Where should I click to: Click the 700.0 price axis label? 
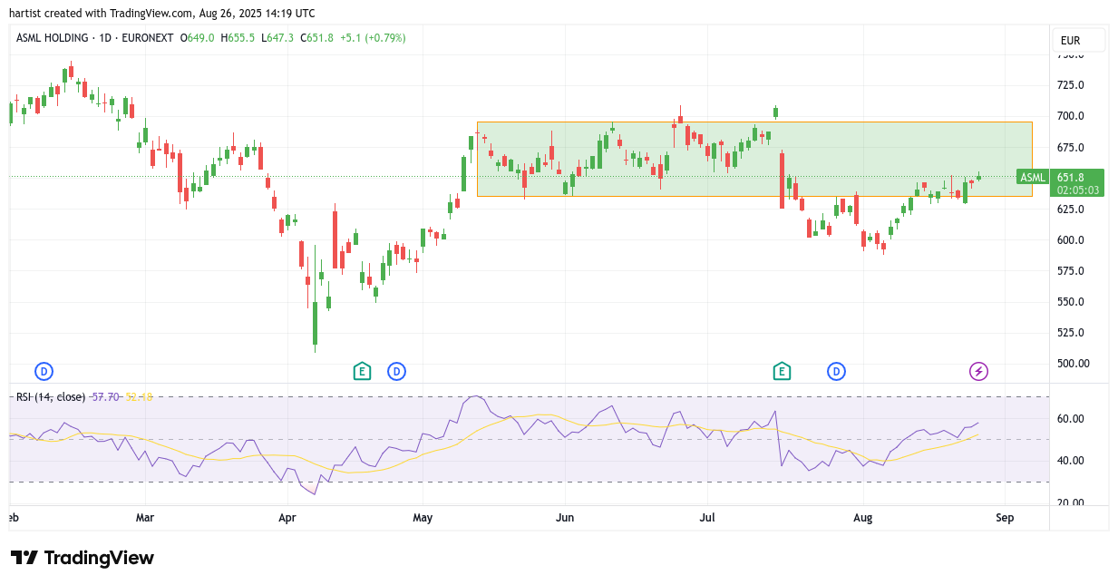[x=1070, y=116]
